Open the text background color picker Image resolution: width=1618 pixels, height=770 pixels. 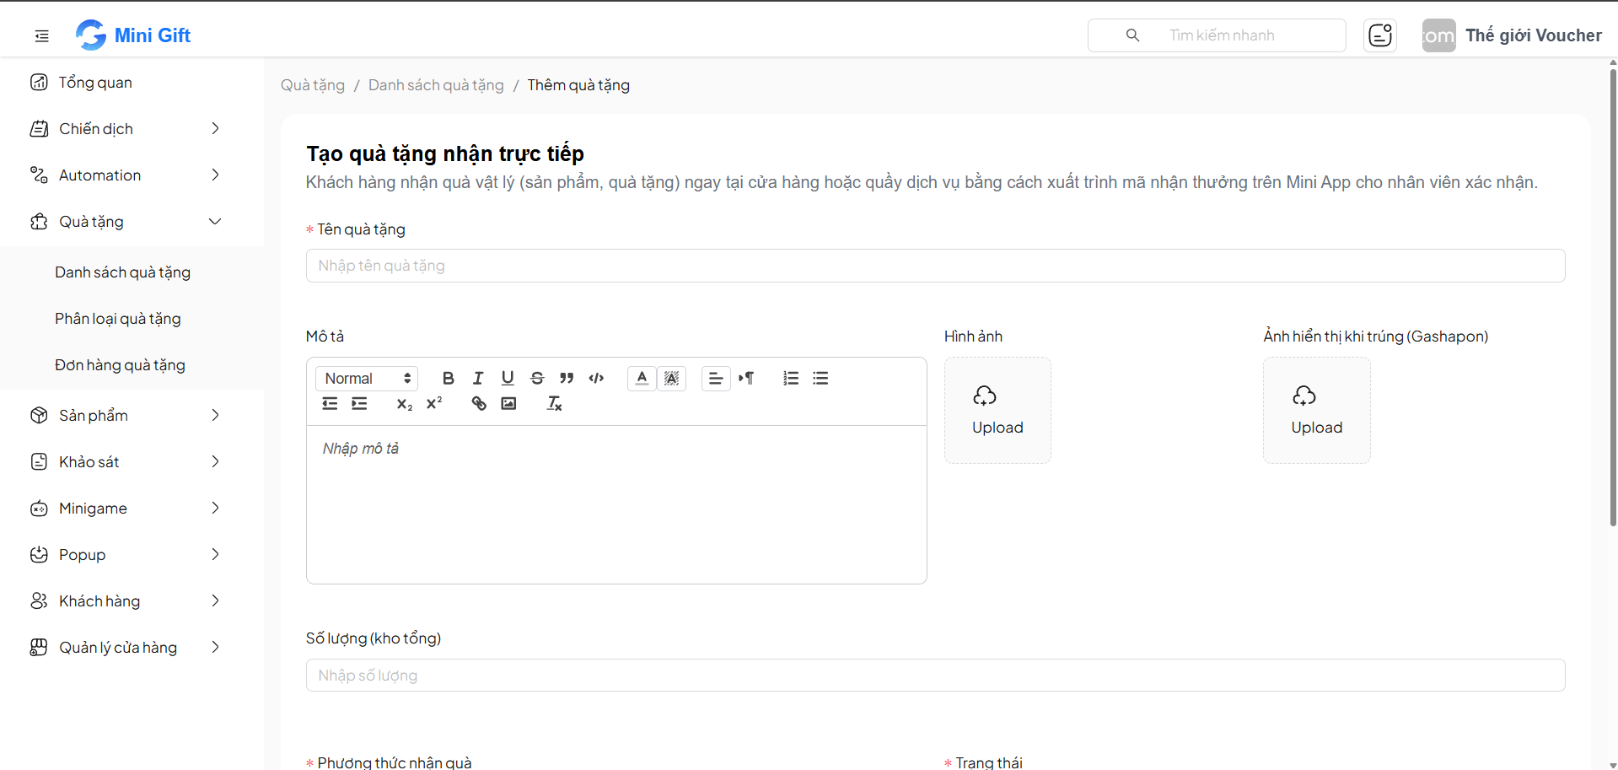(x=671, y=379)
